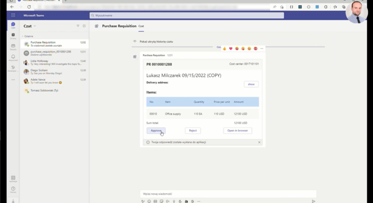This screenshot has width=373, height=203.
Task: Open browser collections icon
Action: [344, 7]
